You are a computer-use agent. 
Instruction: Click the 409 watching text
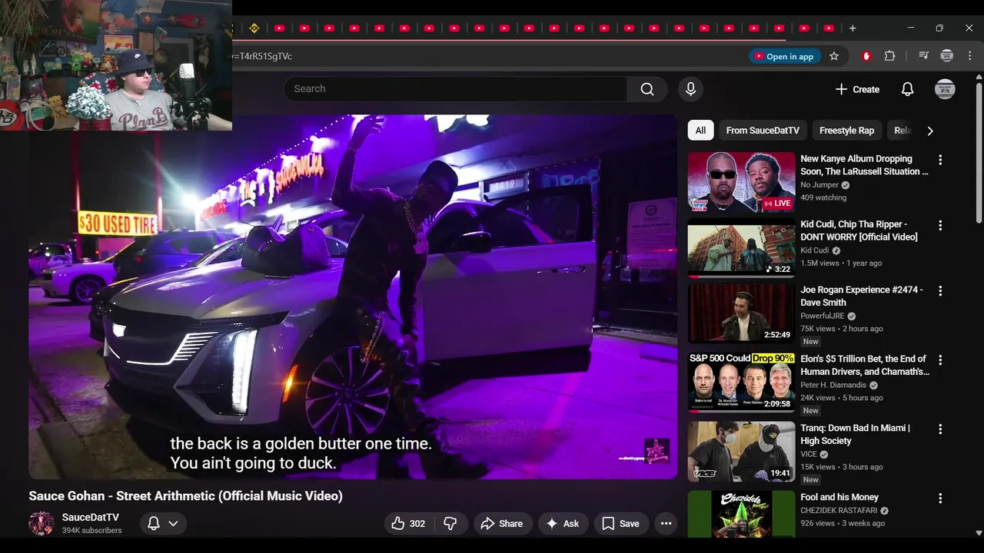pos(823,197)
